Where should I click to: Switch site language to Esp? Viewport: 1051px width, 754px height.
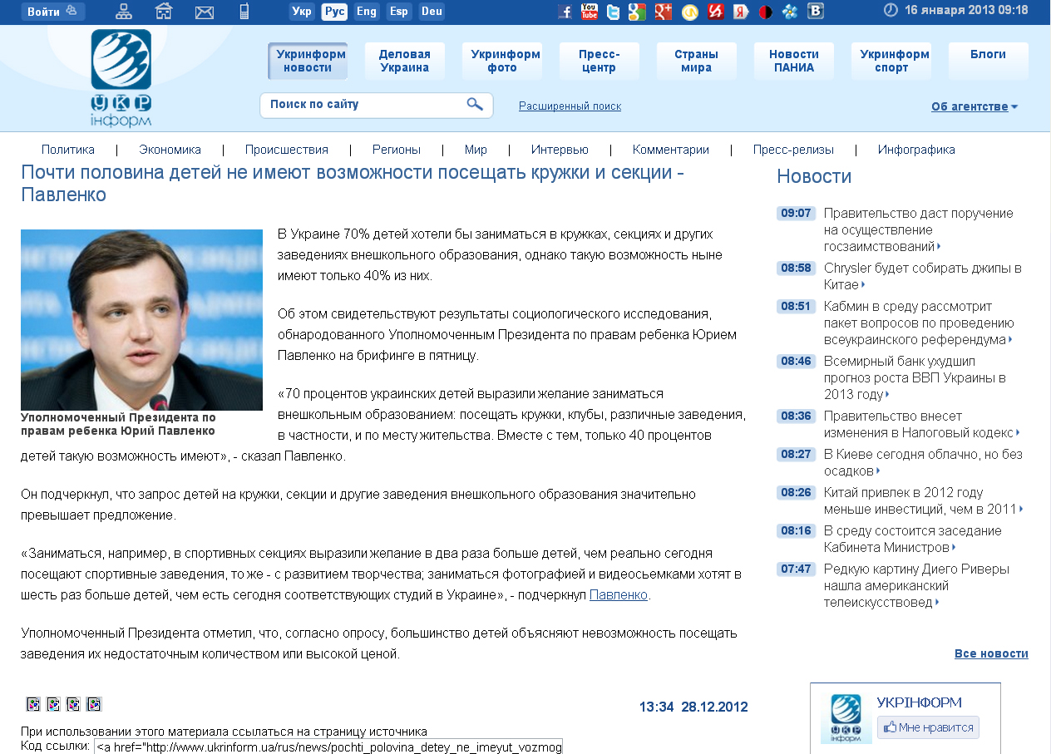point(398,12)
